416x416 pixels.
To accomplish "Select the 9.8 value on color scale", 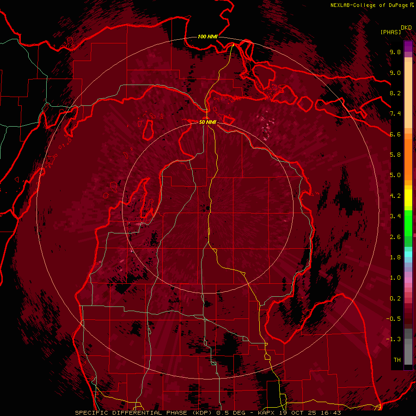I will (395, 52).
